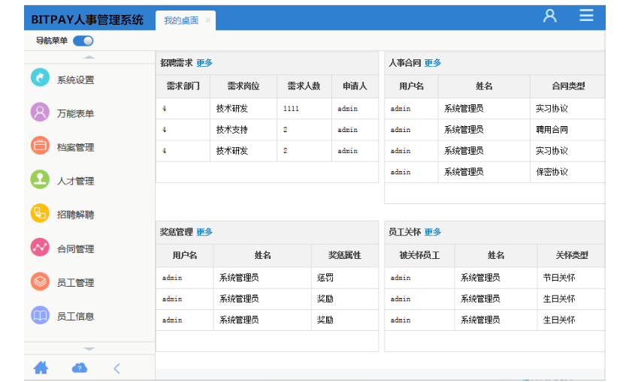This screenshot has width=626, height=382.
Task: Move sidebar menu down with bottom arrow
Action: (x=89, y=349)
